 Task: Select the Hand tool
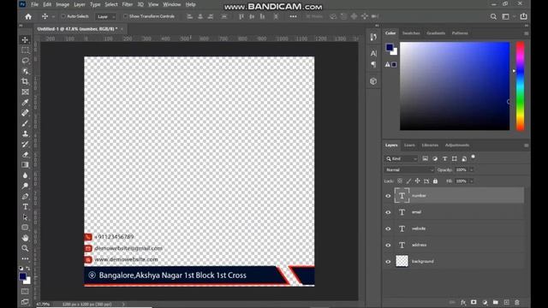(x=25, y=238)
